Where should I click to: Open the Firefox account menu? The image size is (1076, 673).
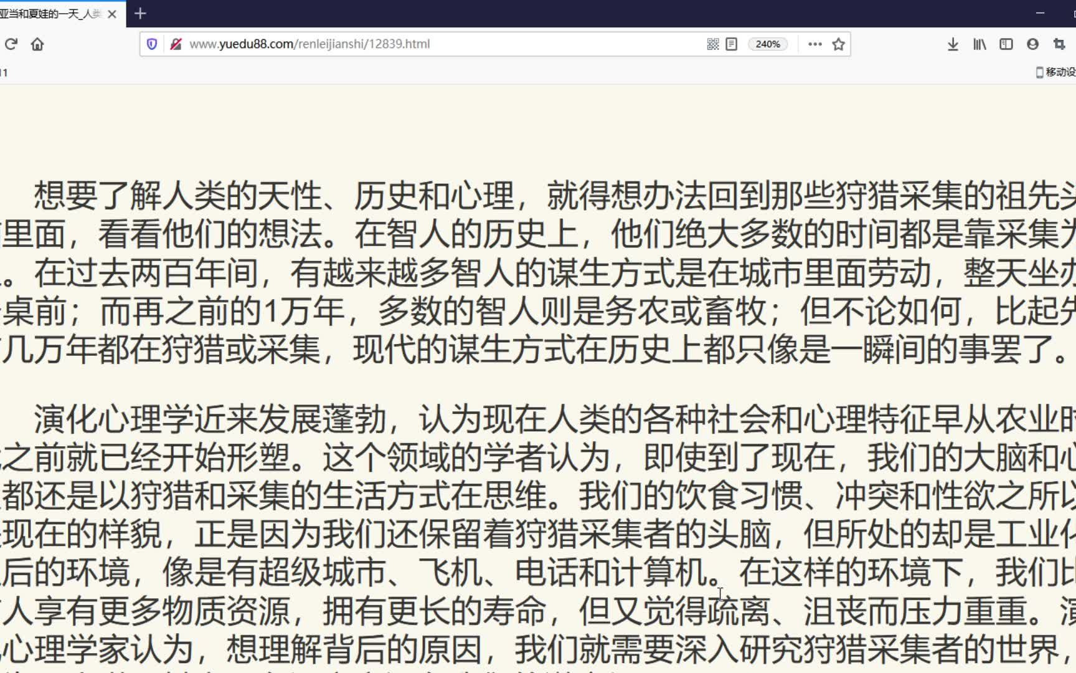click(1033, 44)
